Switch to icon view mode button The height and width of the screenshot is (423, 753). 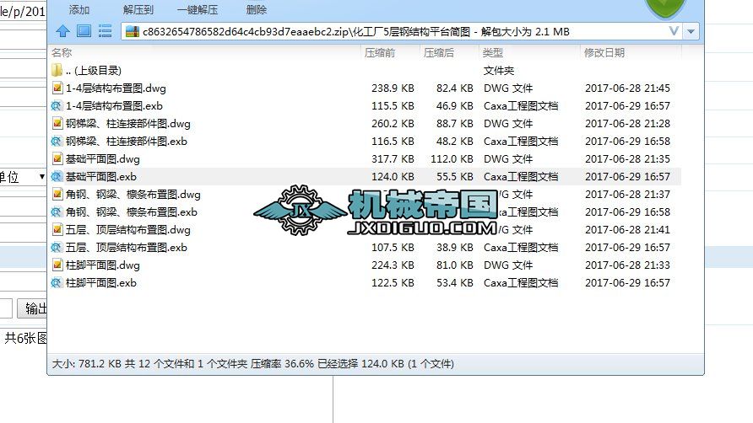click(84, 31)
